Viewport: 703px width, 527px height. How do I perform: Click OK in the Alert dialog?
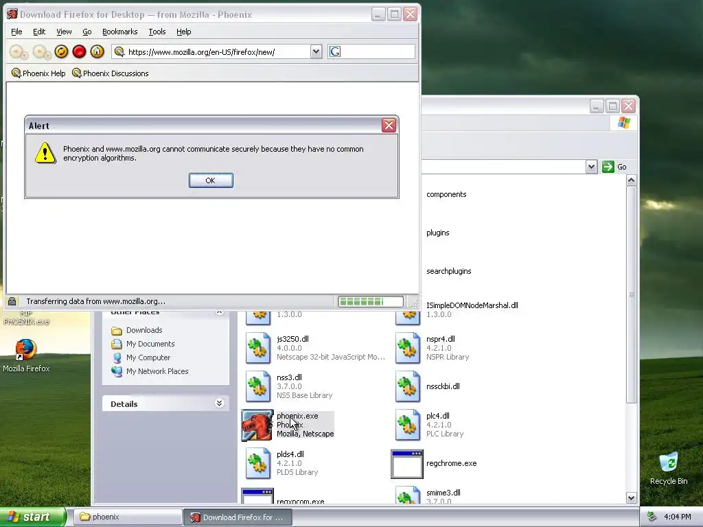211,180
